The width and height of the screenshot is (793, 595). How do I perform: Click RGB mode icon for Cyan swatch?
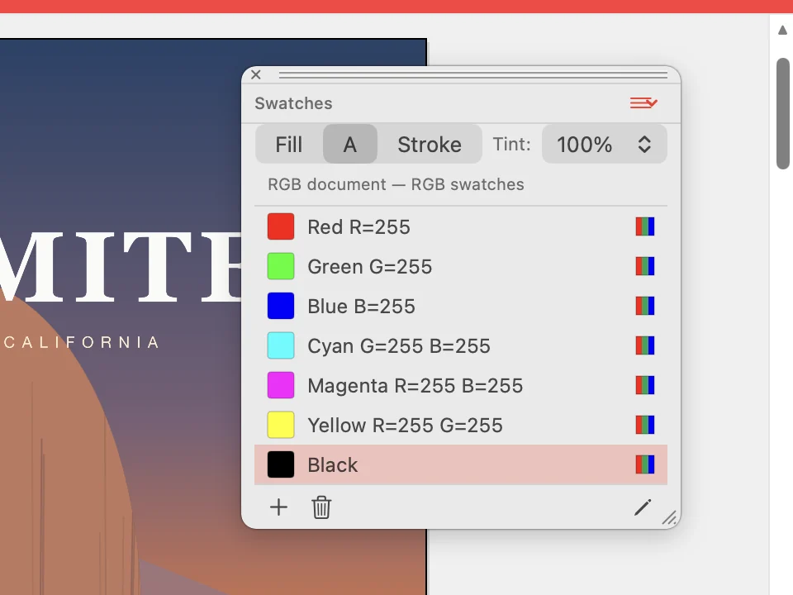tap(645, 345)
